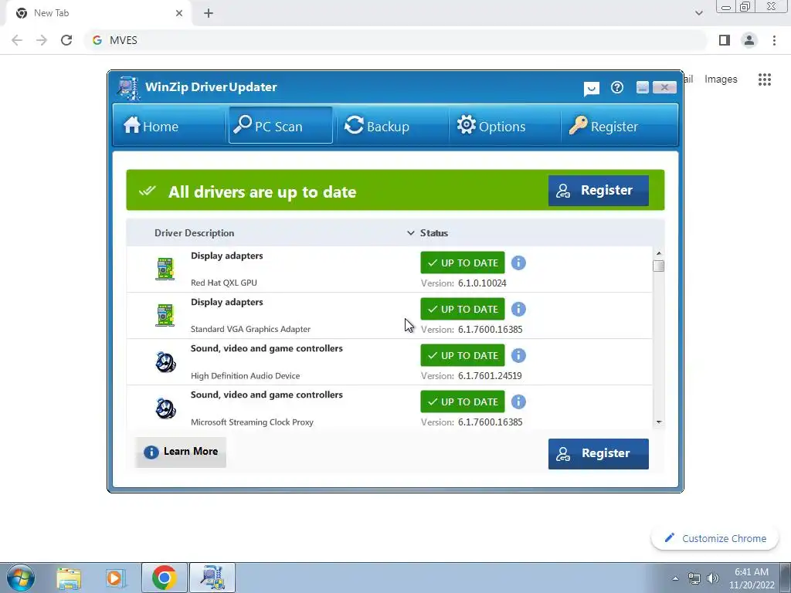
Task: Click UP TO DATE badge for Red Hat QXL GPU
Action: [463, 263]
